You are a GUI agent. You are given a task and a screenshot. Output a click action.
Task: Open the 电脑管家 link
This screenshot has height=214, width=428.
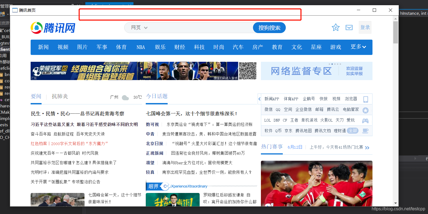[351, 109]
